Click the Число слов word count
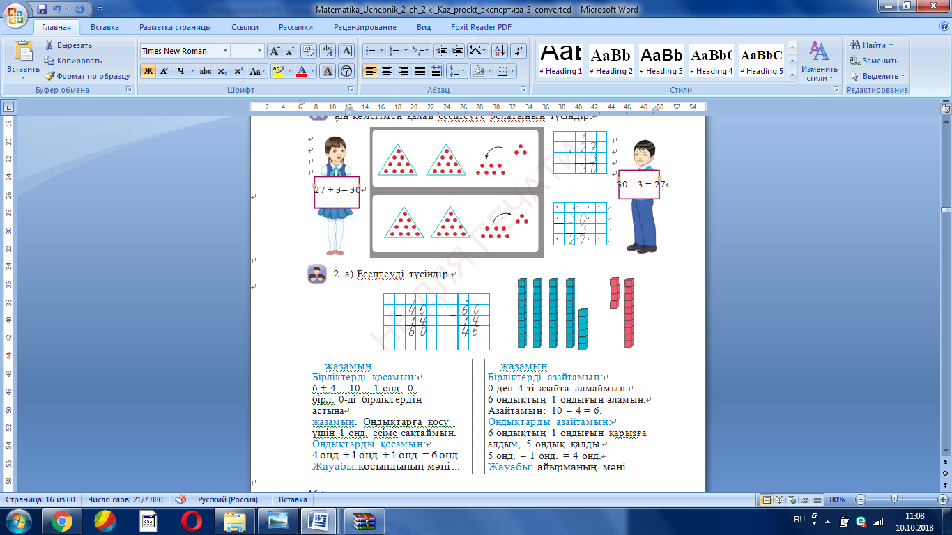Screen dimensions: 952x535 tap(125, 499)
